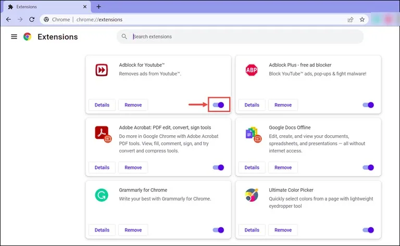Remove Grammarly for Chrome
Image resolution: width=400 pixels, height=246 pixels.
[x=133, y=230]
